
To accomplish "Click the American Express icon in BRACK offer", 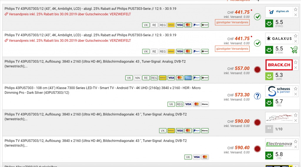I will [x=188, y=78].
